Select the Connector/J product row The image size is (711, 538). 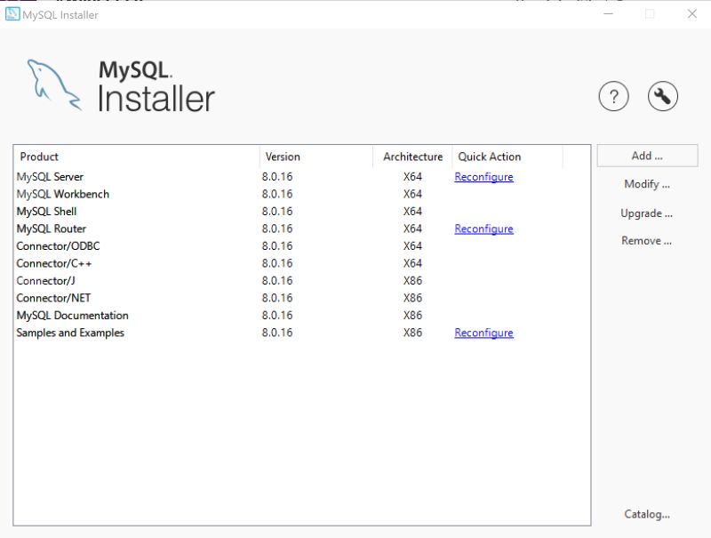[x=46, y=280]
